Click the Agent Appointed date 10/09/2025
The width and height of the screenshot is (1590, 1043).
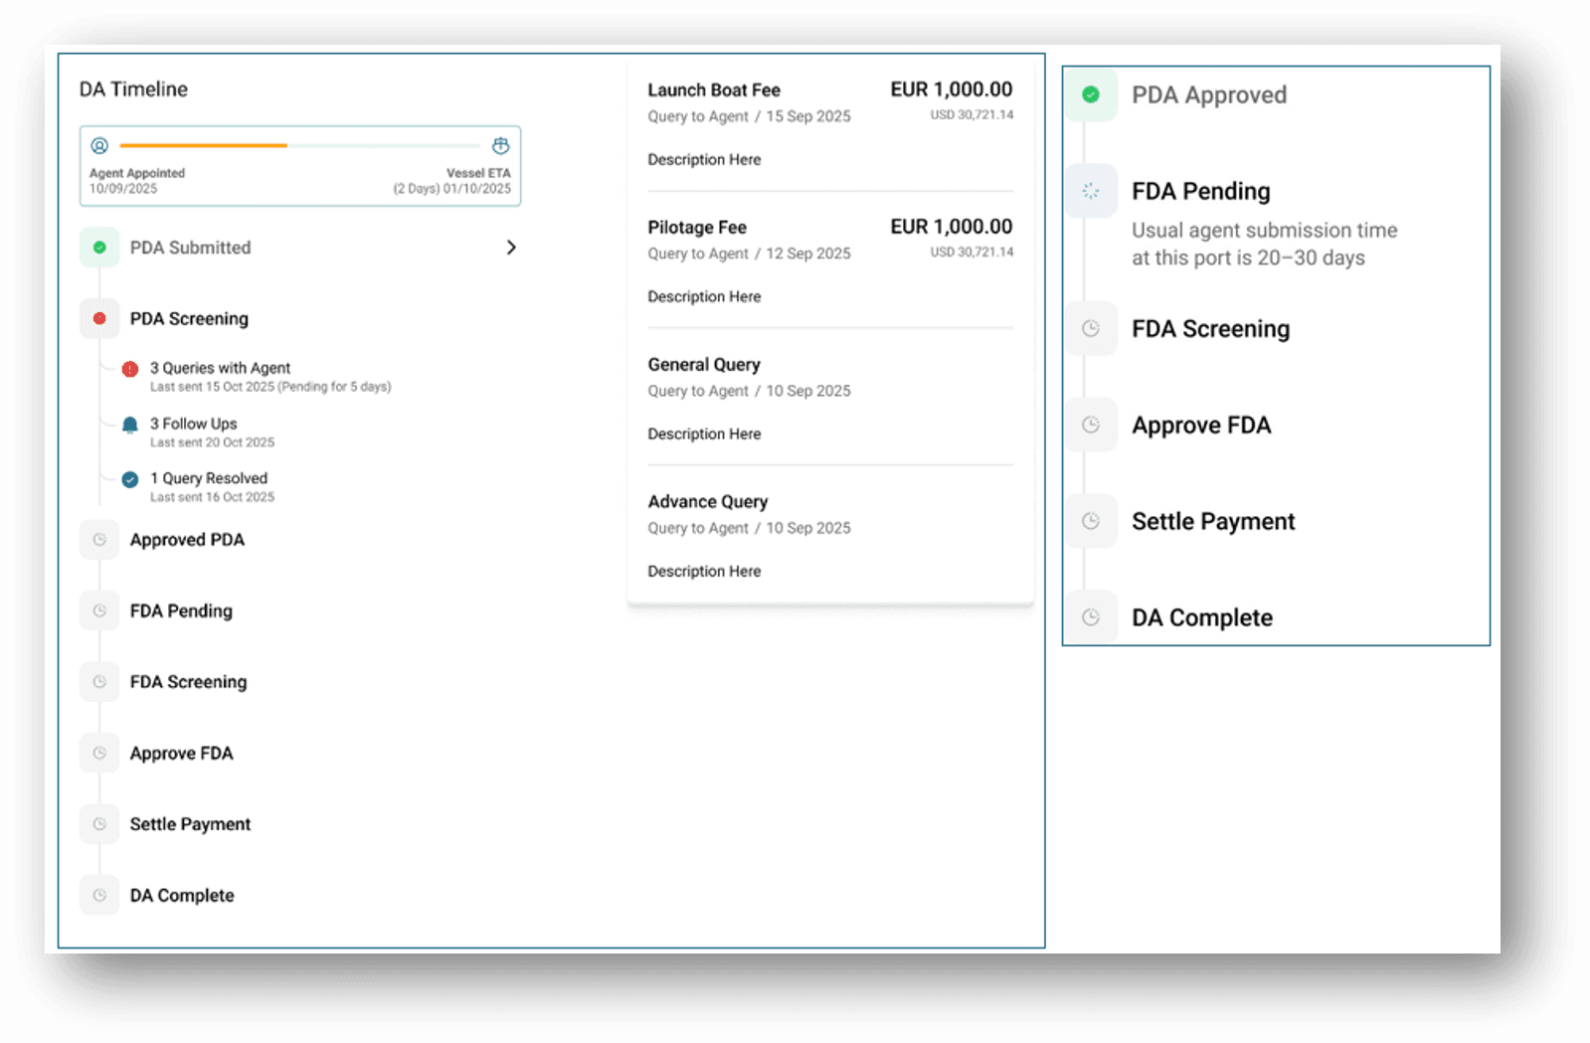click(123, 189)
